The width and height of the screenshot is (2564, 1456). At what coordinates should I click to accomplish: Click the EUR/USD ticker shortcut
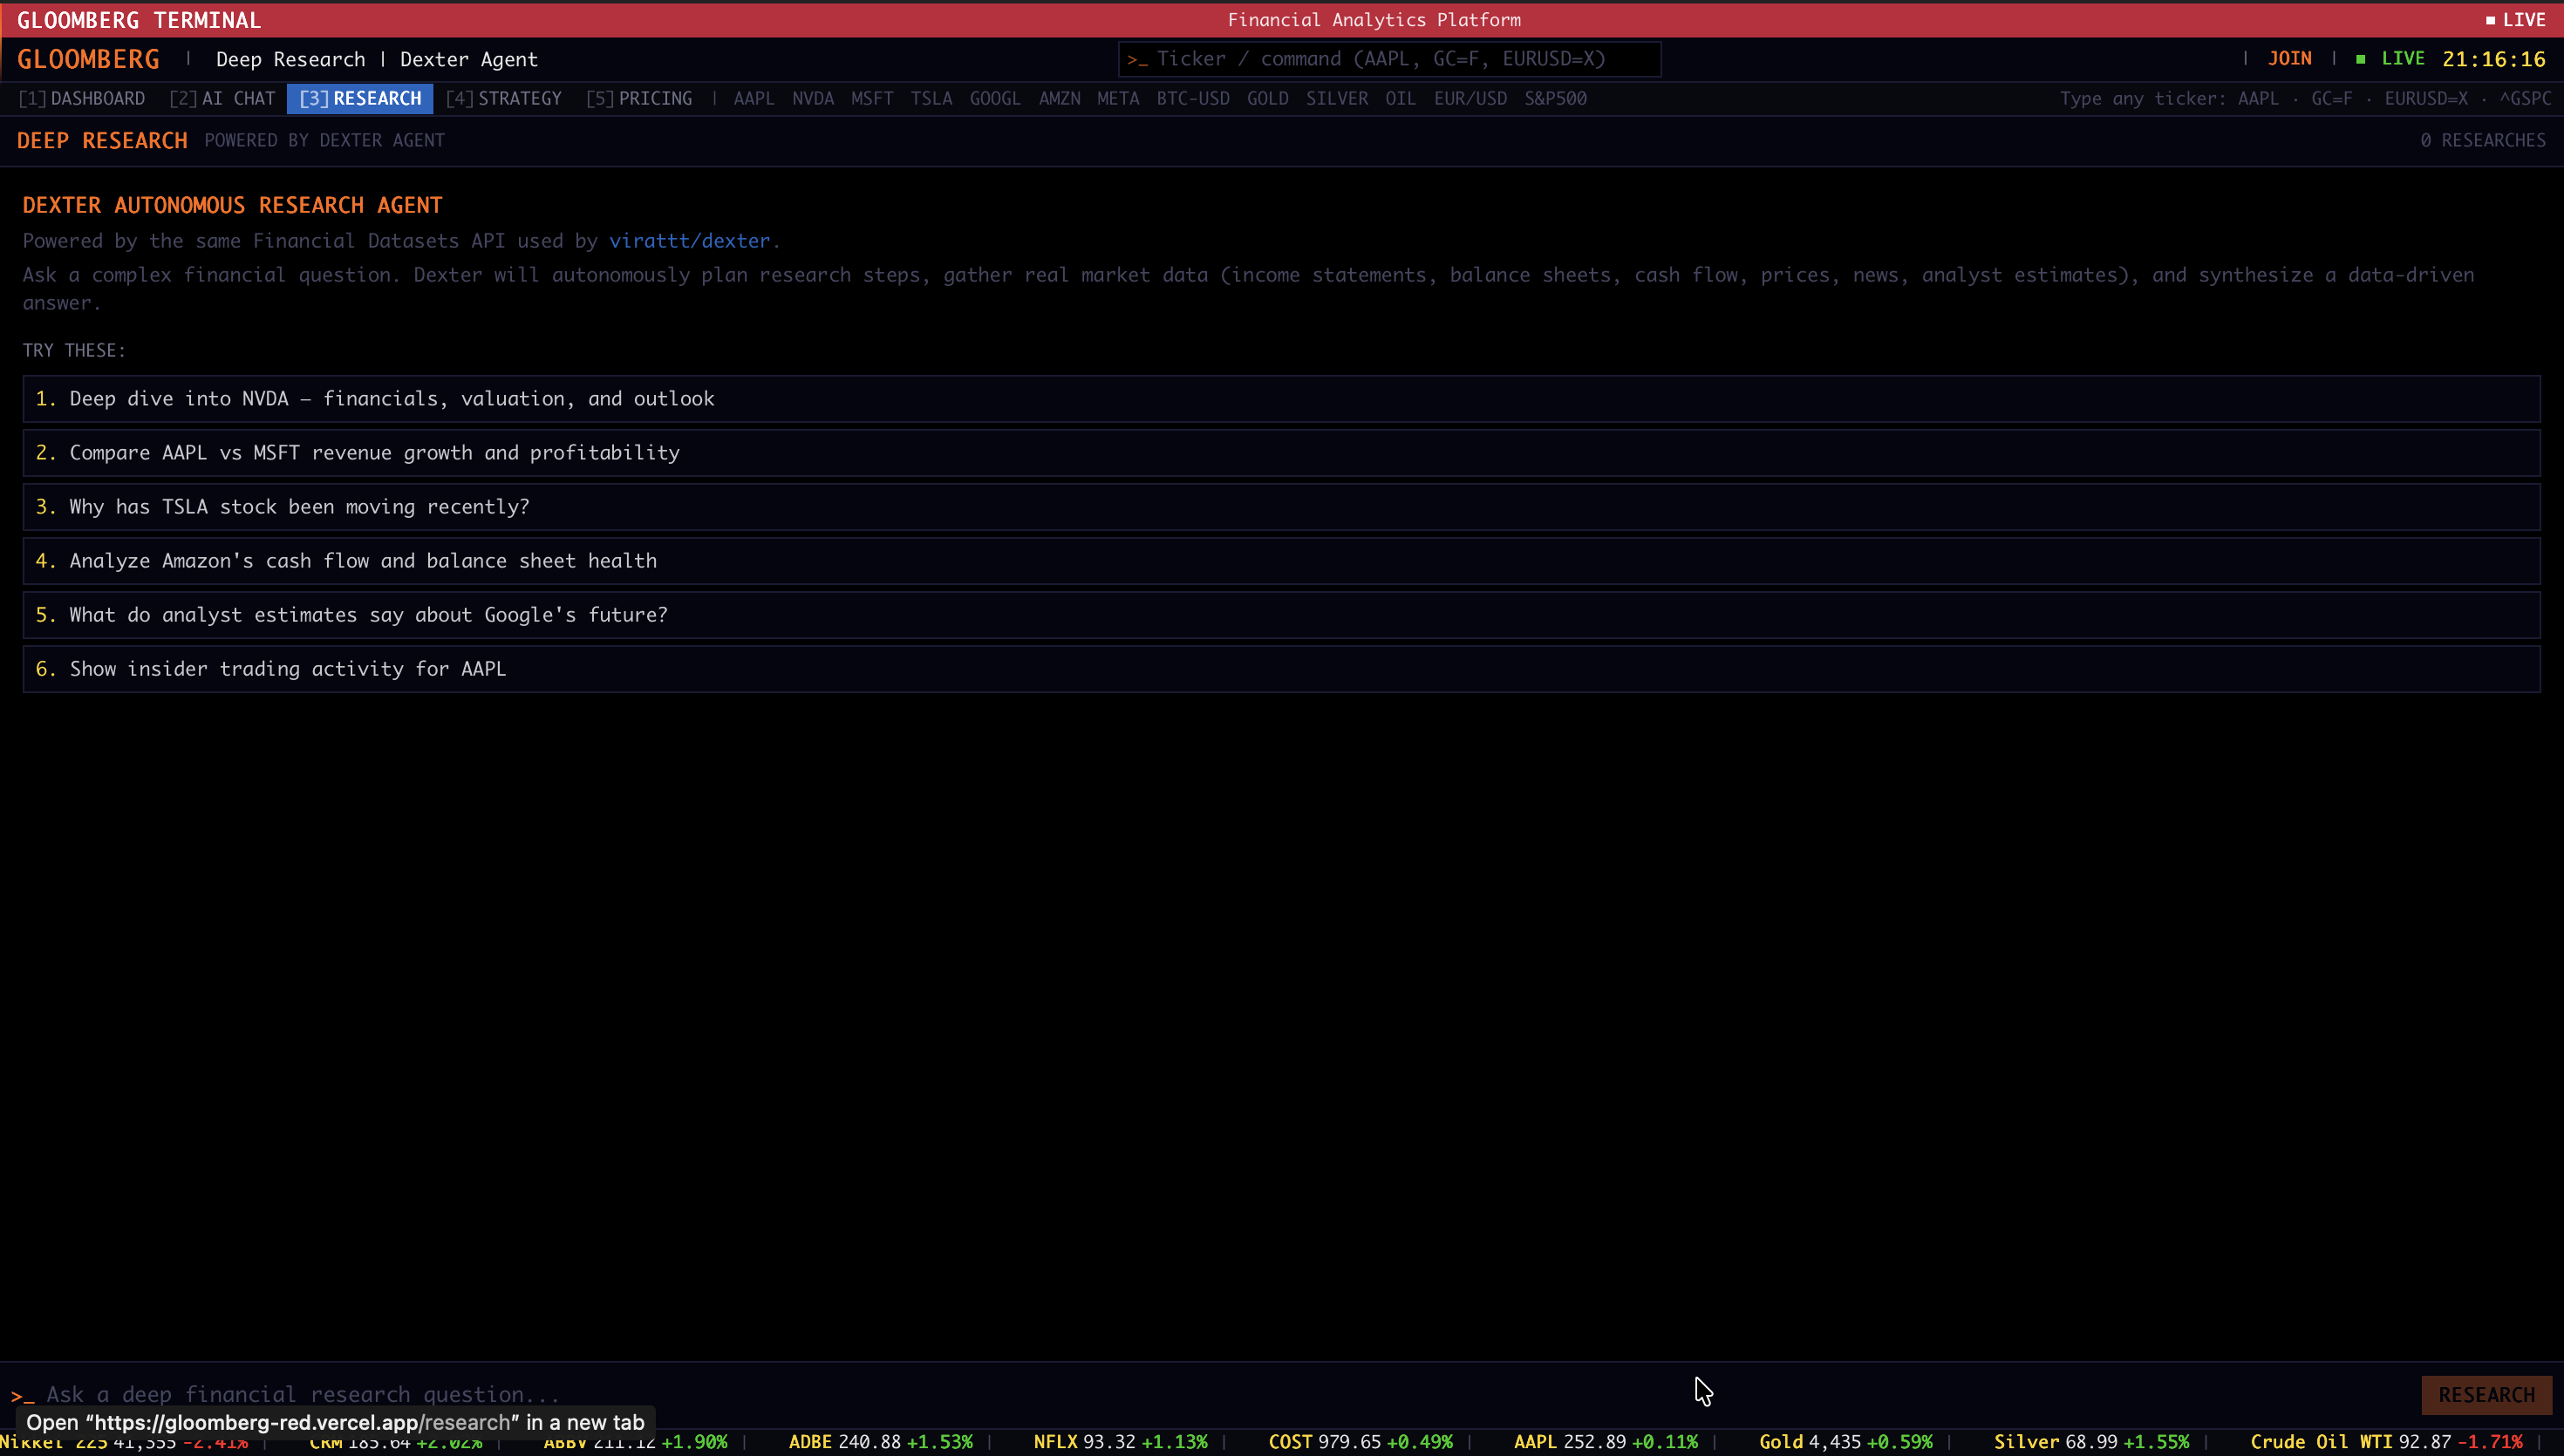coord(1469,98)
